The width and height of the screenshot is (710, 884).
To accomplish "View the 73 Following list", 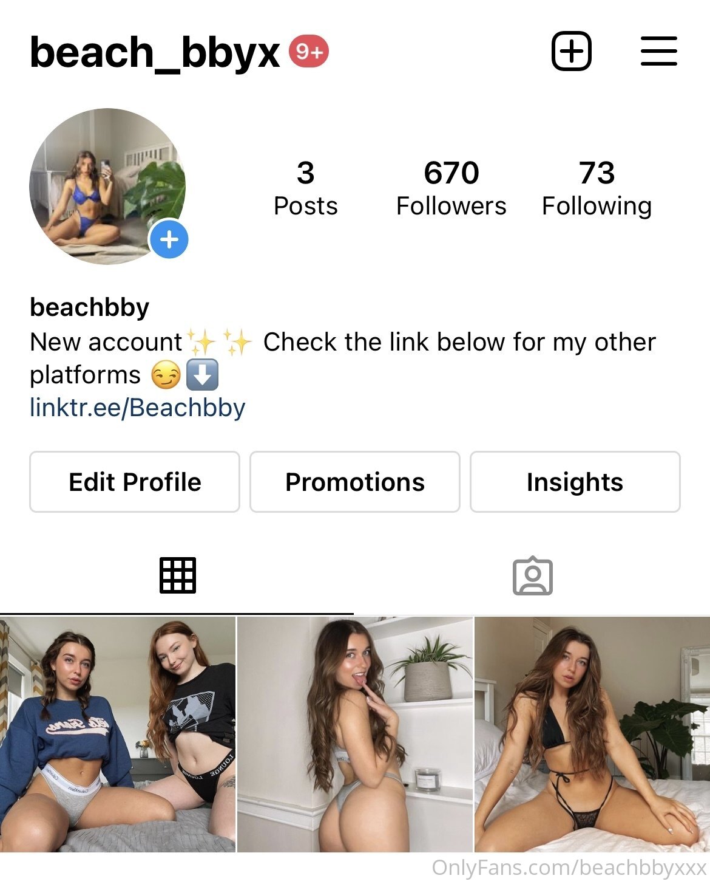I will point(597,188).
